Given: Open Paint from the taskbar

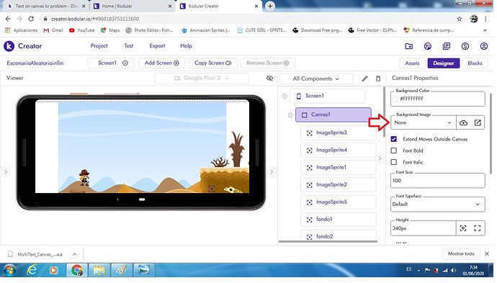Looking at the screenshot, I should (122, 270).
